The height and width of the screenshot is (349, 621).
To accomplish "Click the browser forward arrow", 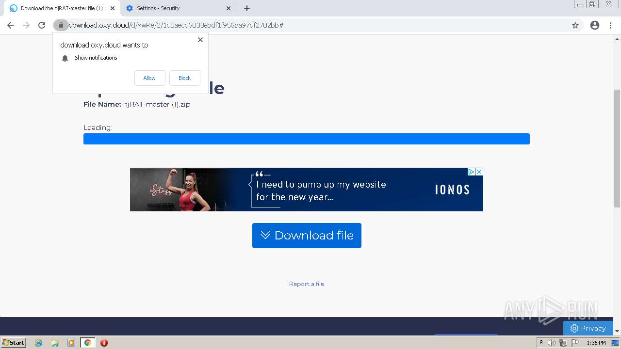I will 26,25.
